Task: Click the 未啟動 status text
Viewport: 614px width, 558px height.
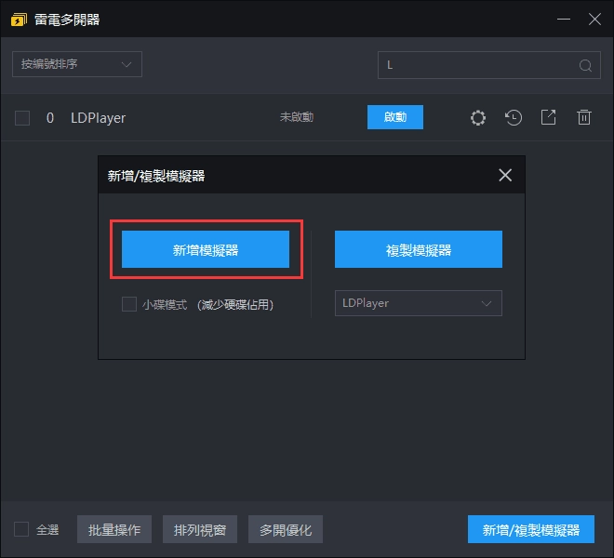Action: tap(297, 117)
